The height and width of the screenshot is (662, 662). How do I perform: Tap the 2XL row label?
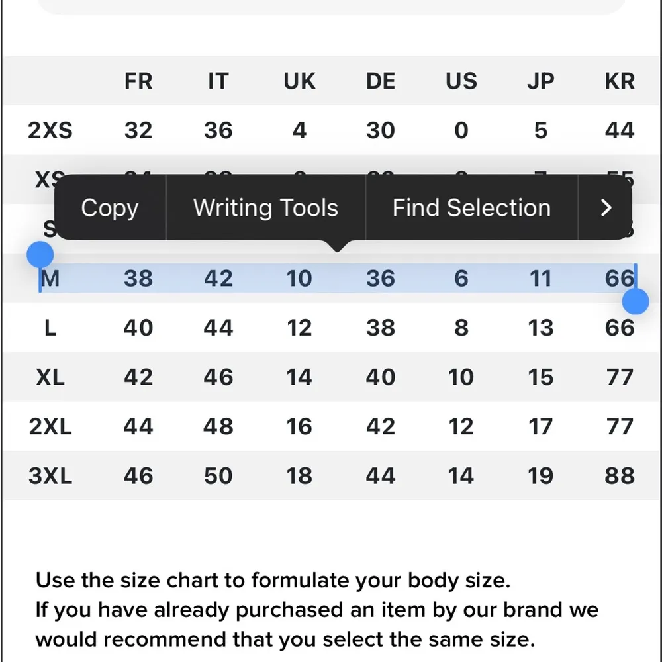[50, 426]
